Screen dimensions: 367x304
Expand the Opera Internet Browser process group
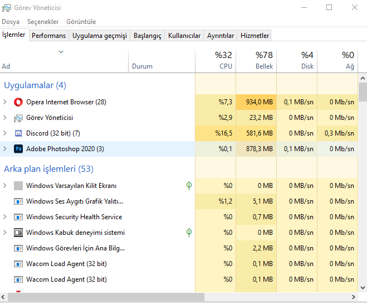5,102
